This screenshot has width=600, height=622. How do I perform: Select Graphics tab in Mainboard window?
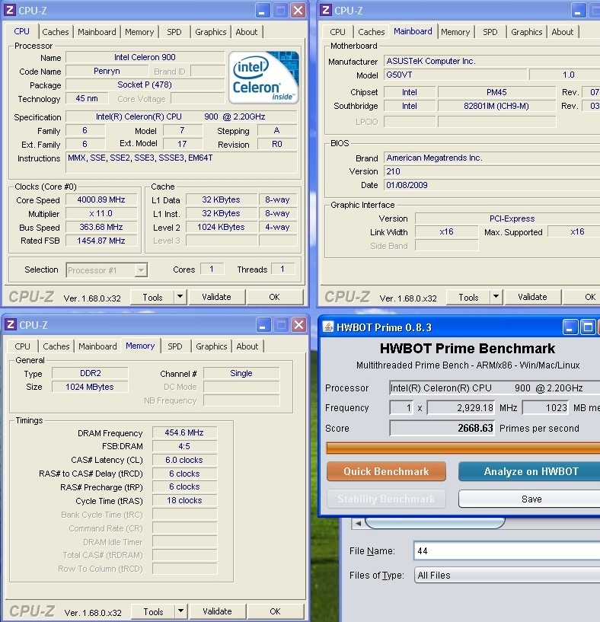(x=527, y=32)
